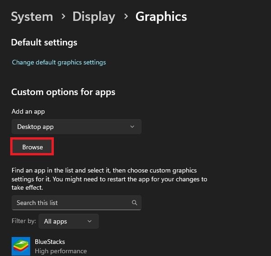
Task: Click the arrow in All apps filter
Action: coord(90,221)
